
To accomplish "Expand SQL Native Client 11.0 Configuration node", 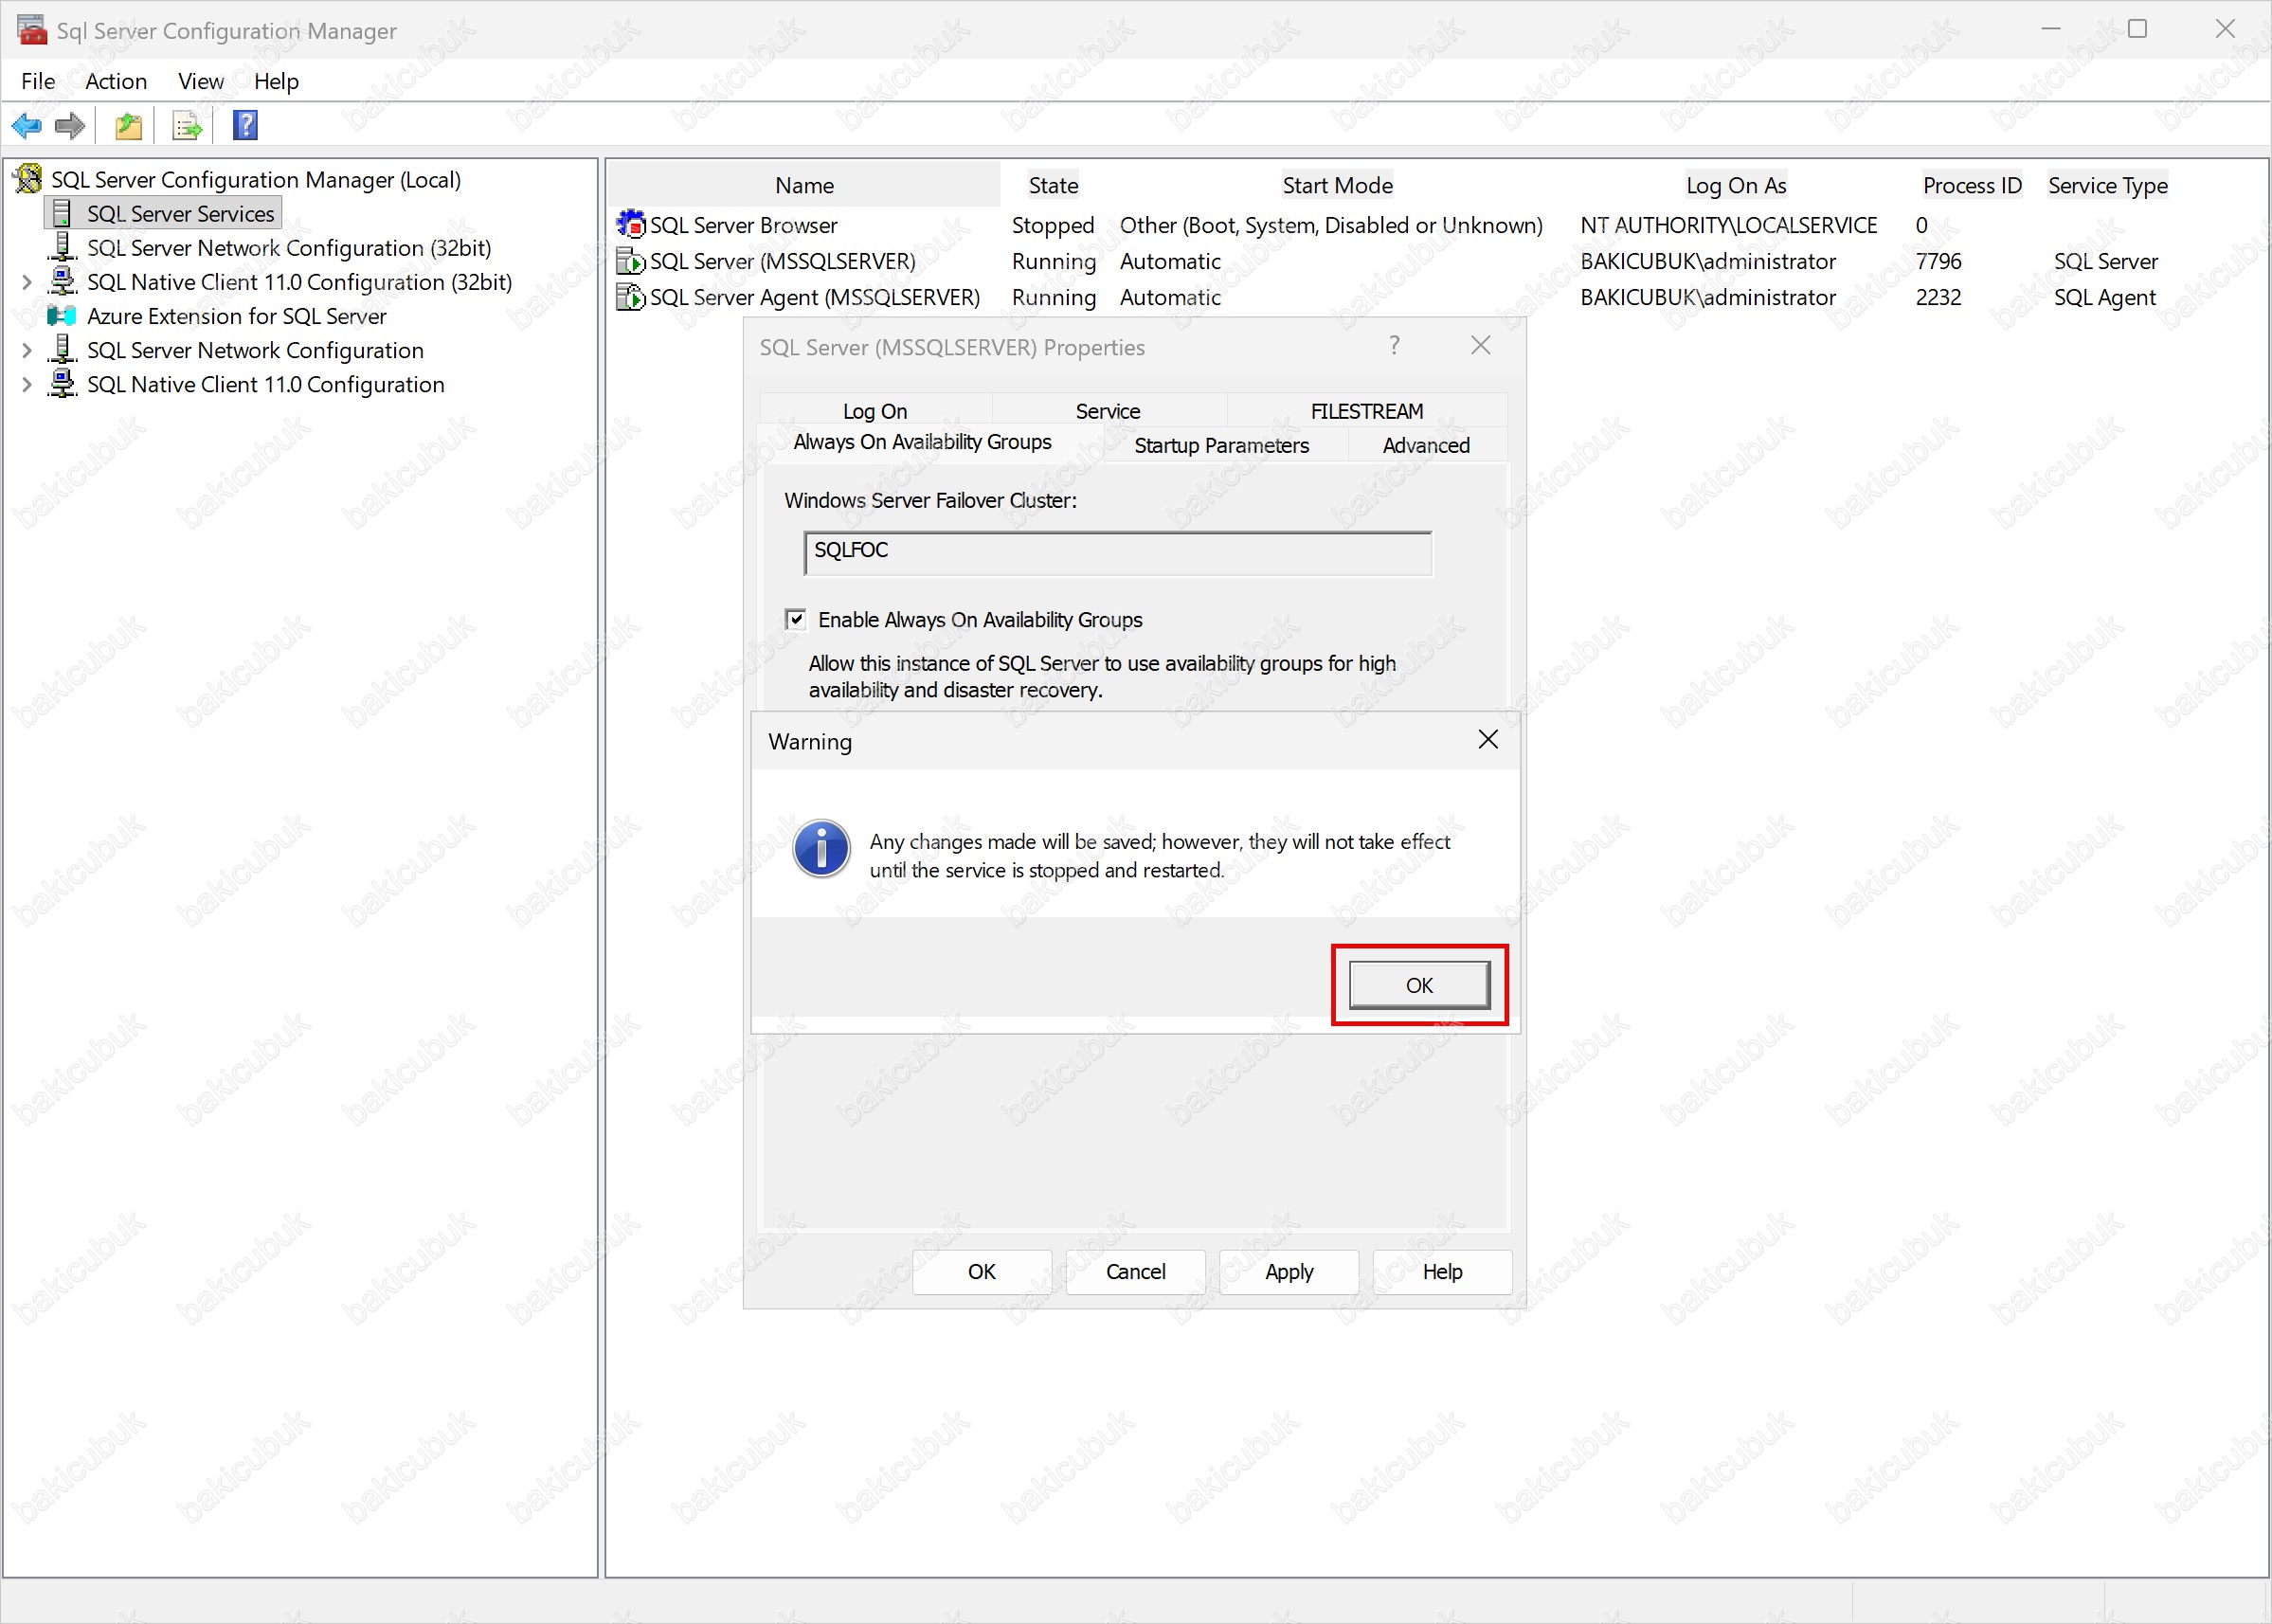I will click(27, 385).
